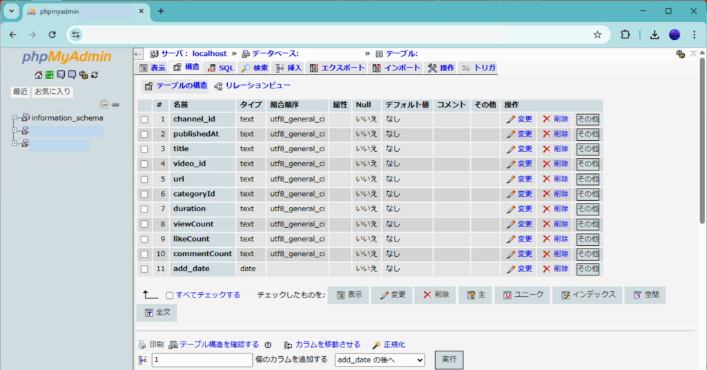
Task: Click the red delete icon for title column
Action: point(547,149)
